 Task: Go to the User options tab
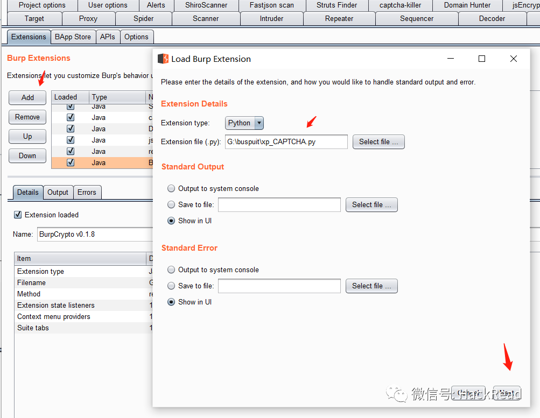[x=108, y=5]
